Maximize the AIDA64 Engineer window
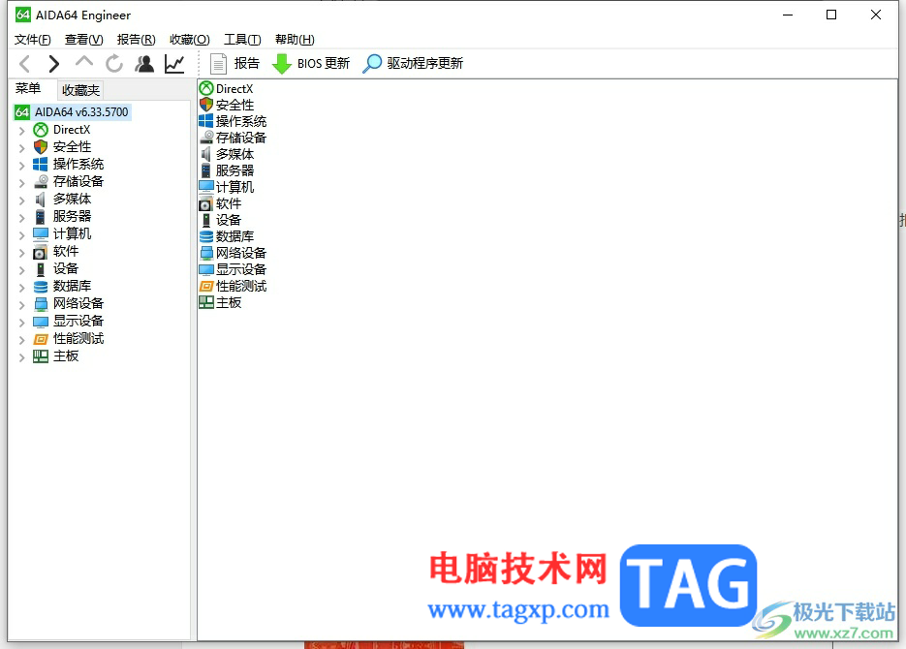This screenshot has height=649, width=906. pyautogui.click(x=831, y=15)
